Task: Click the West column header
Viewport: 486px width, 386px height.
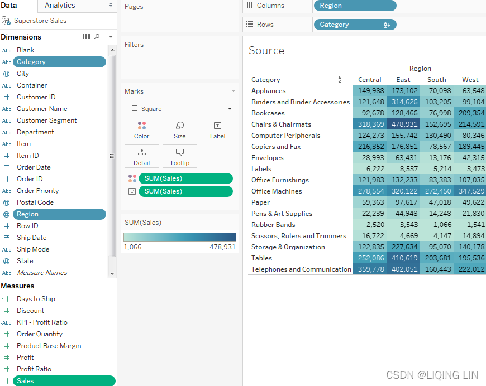Action: (470, 80)
